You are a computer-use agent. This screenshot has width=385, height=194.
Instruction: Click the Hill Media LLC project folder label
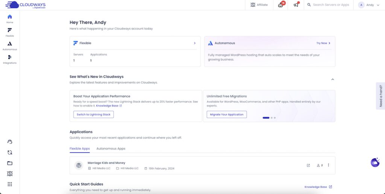pyautogui.click(x=127, y=168)
